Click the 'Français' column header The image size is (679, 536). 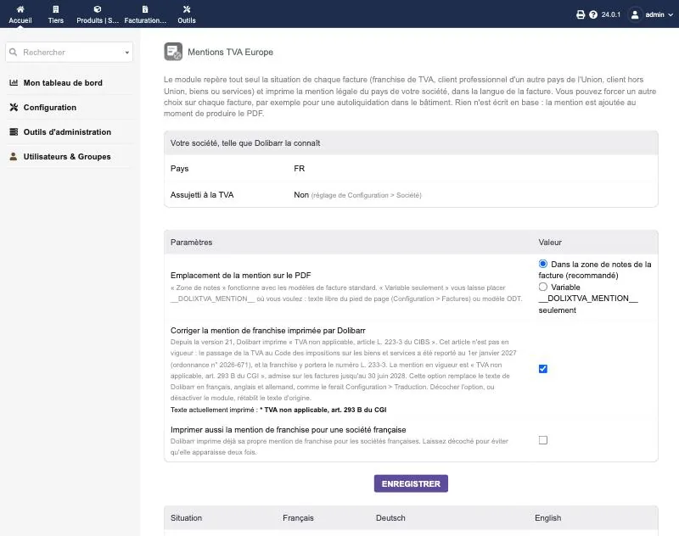298,518
